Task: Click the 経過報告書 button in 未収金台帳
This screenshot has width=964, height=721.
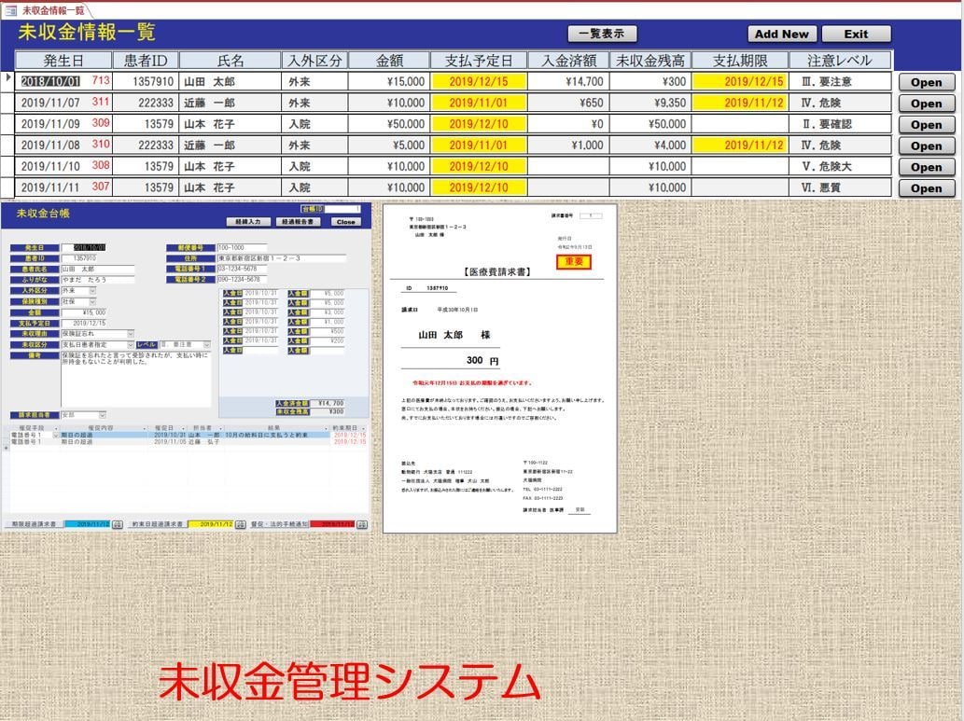Action: click(299, 222)
